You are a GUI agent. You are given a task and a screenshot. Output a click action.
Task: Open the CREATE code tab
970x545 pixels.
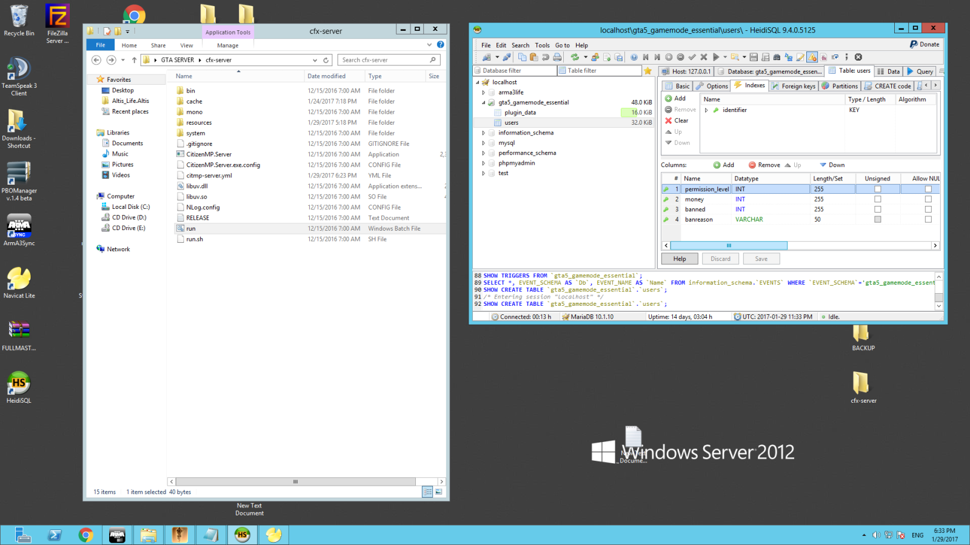888,86
